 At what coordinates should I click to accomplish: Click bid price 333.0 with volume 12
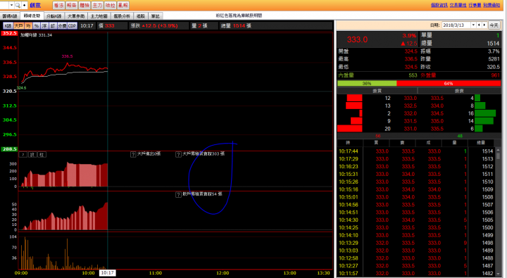410,98
